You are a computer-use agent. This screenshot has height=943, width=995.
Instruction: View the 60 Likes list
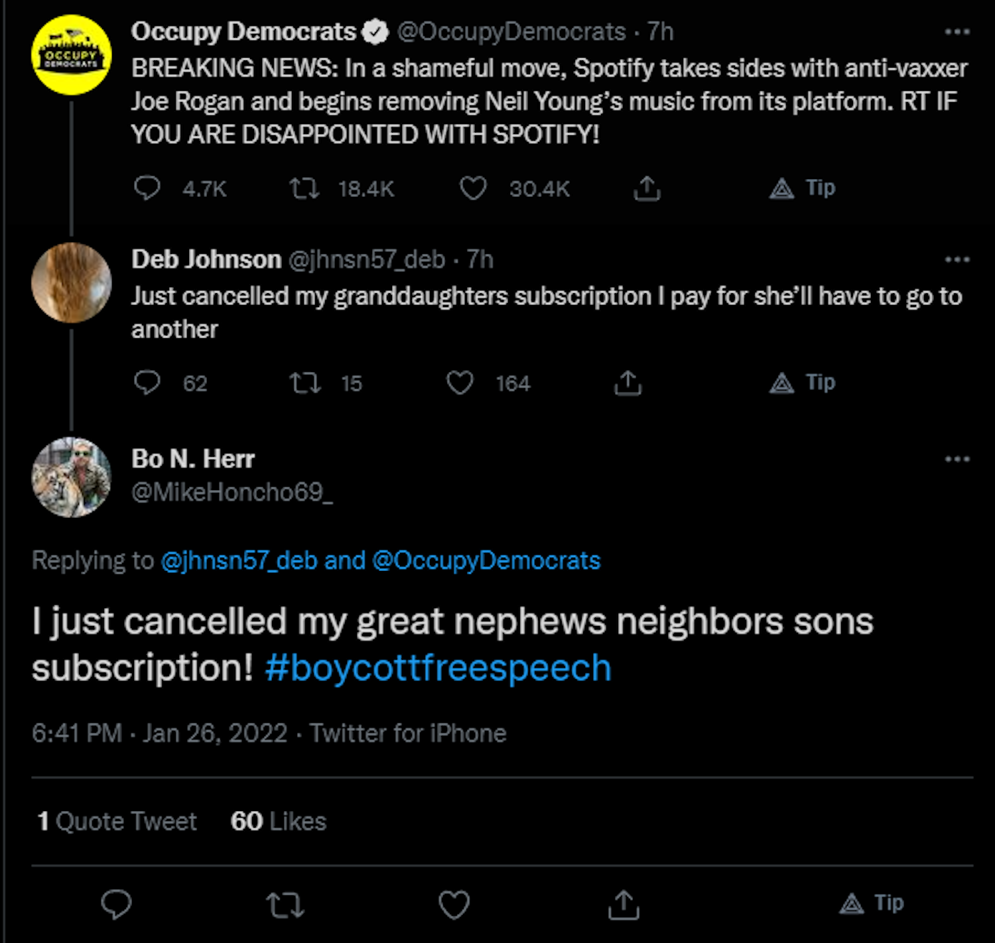tap(279, 821)
